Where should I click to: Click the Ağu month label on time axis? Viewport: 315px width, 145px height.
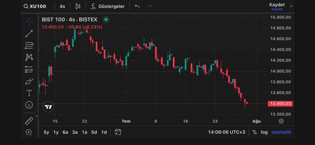click(x=256, y=121)
